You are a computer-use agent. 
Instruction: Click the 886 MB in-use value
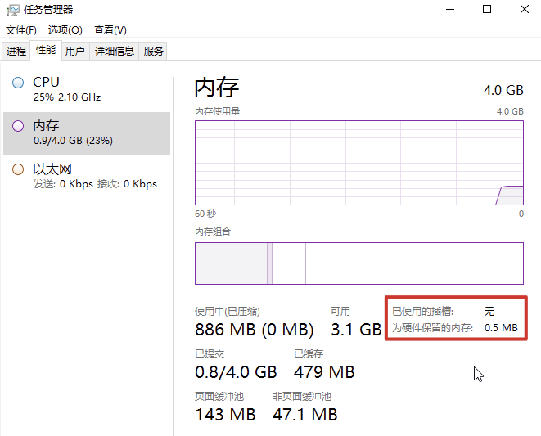coord(225,330)
